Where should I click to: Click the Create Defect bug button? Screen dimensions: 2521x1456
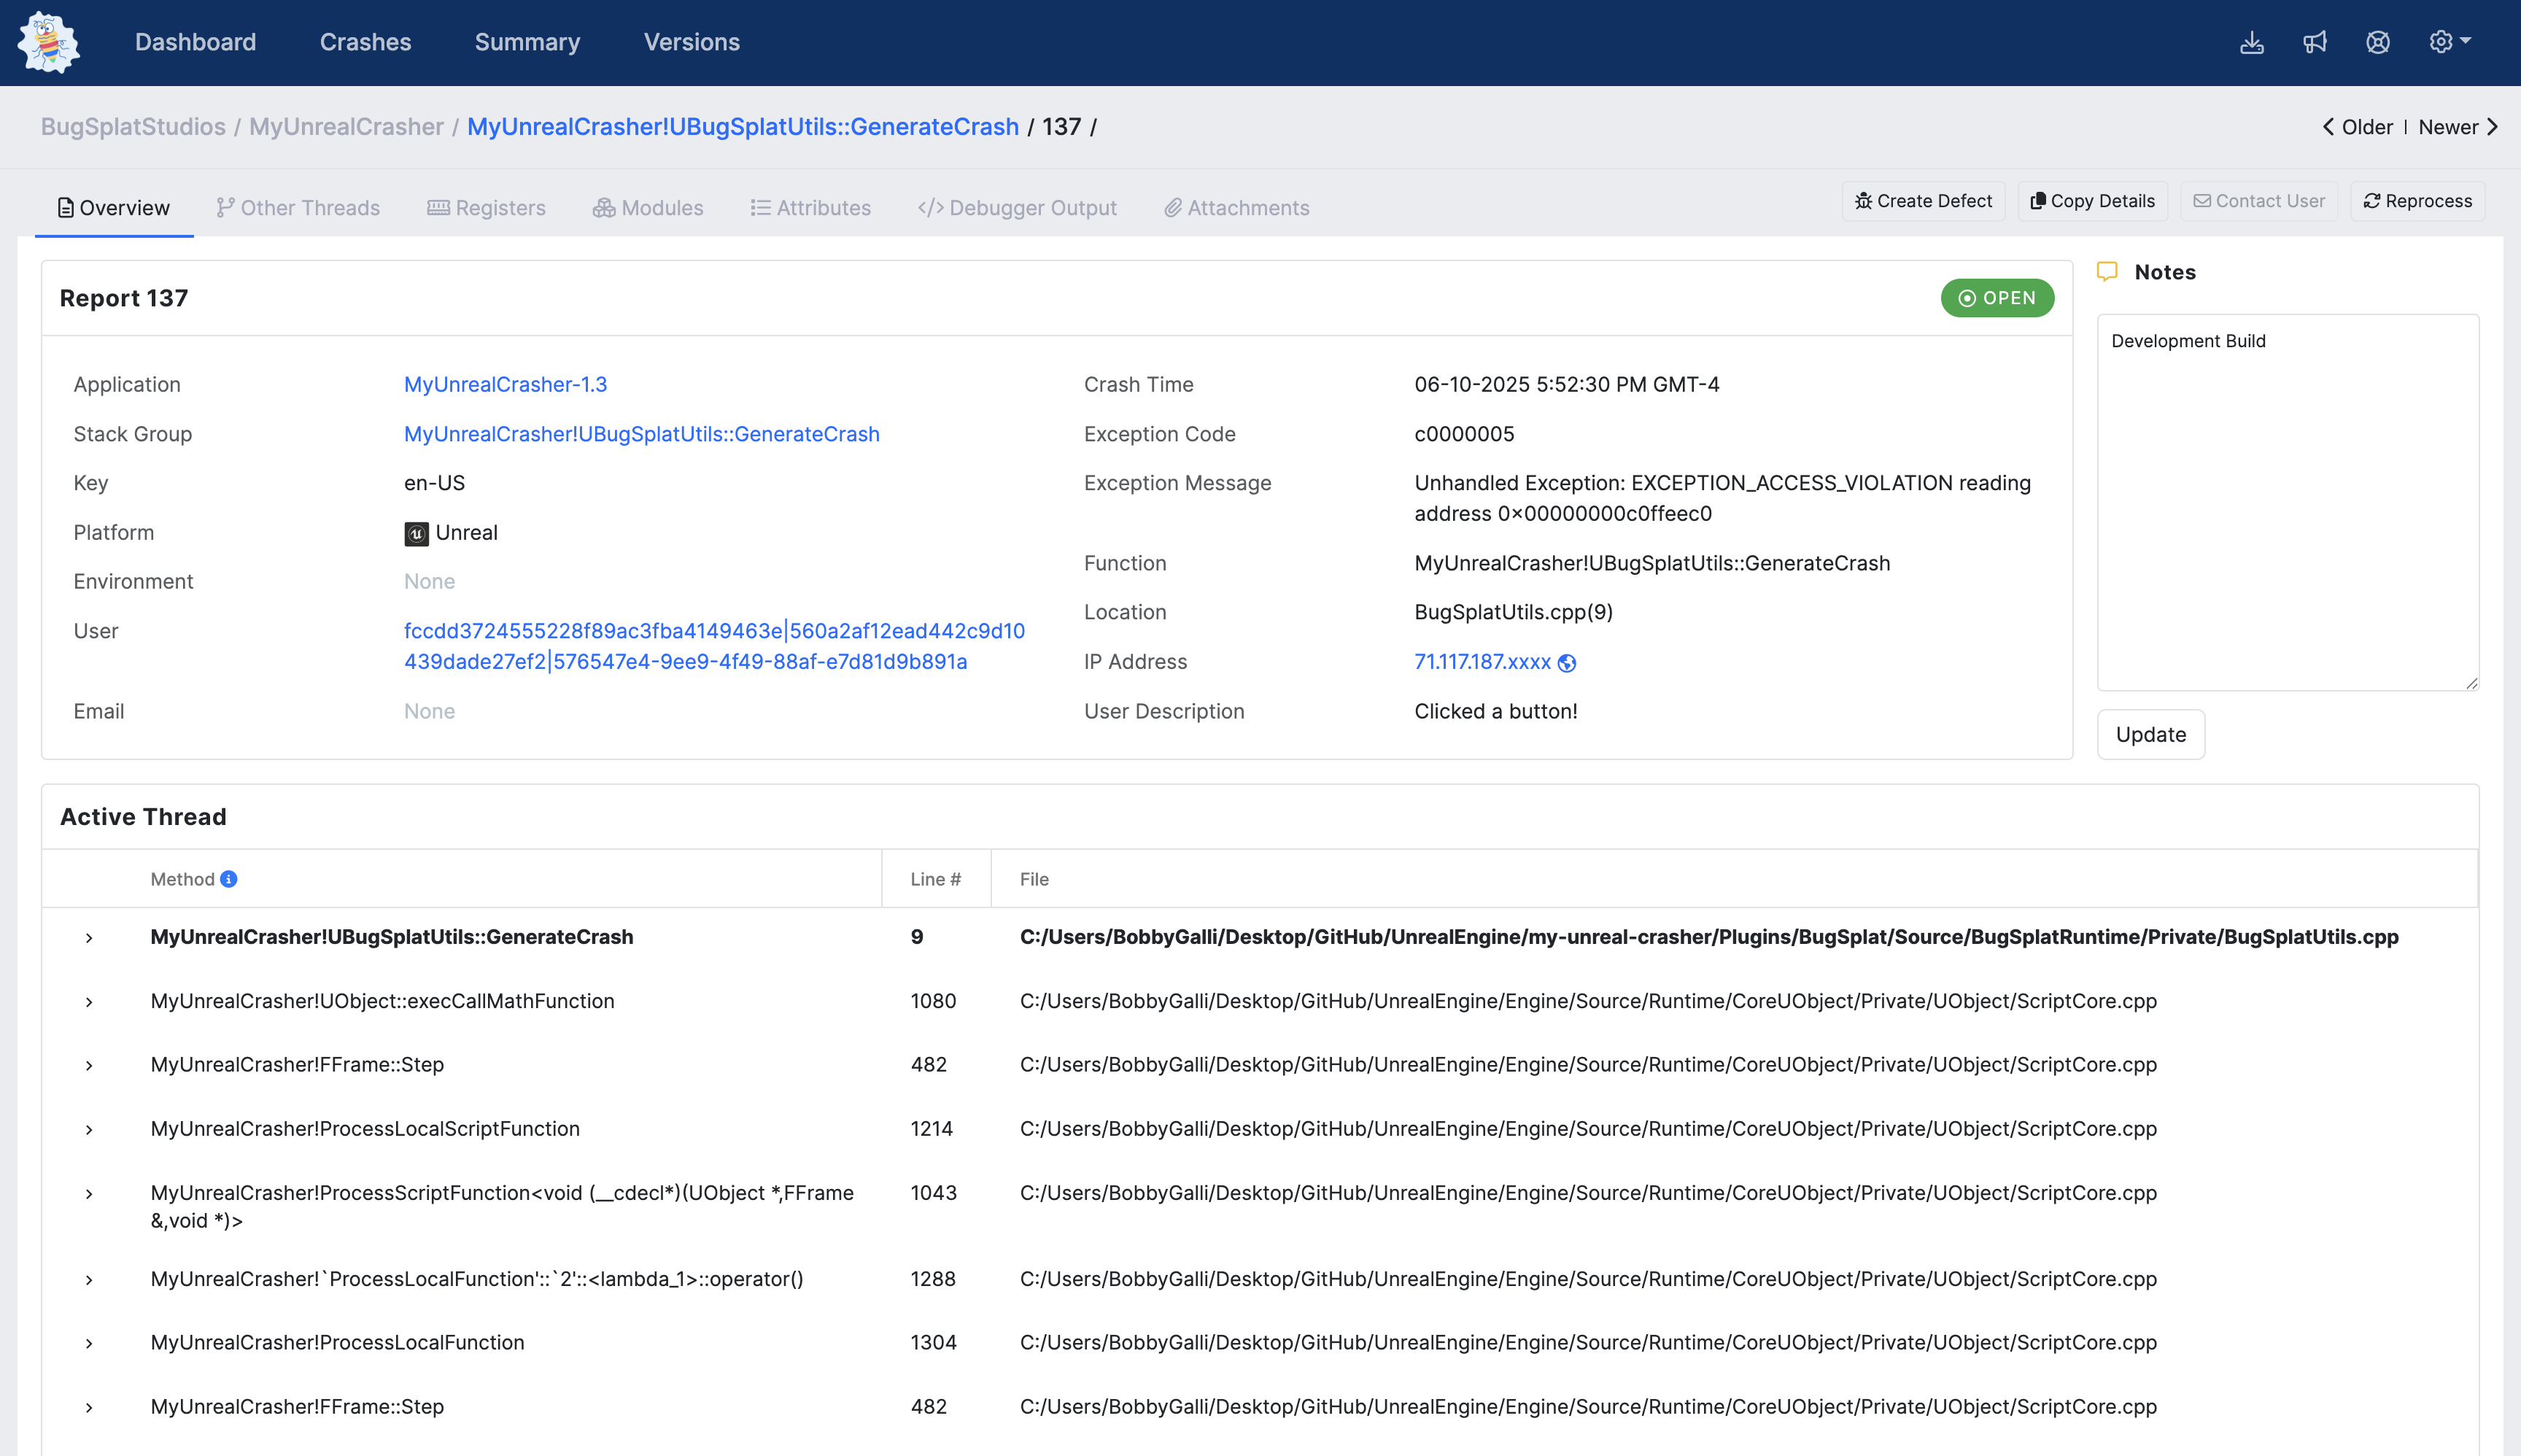tap(1923, 201)
